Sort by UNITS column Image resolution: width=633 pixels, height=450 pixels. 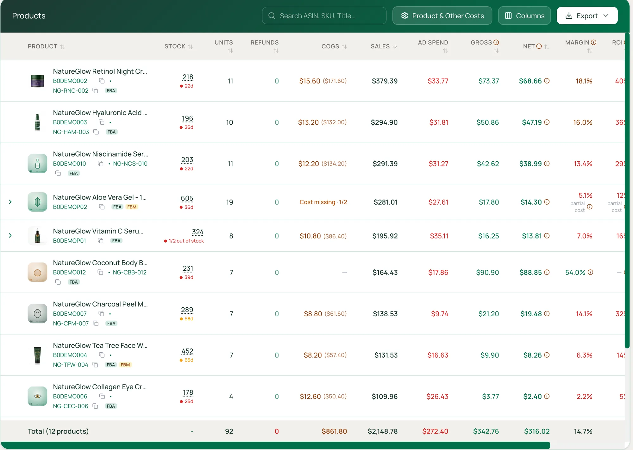[x=230, y=51]
